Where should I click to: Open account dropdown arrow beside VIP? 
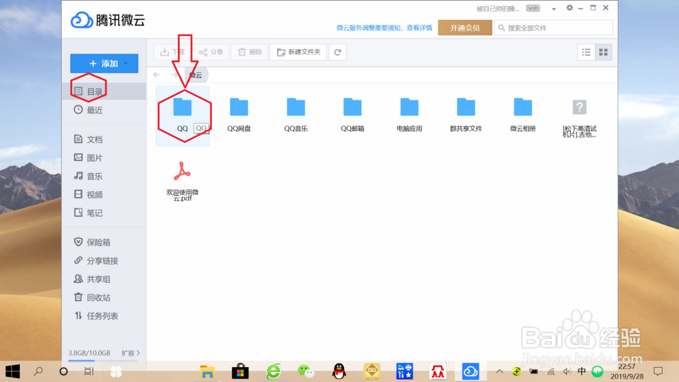point(553,9)
